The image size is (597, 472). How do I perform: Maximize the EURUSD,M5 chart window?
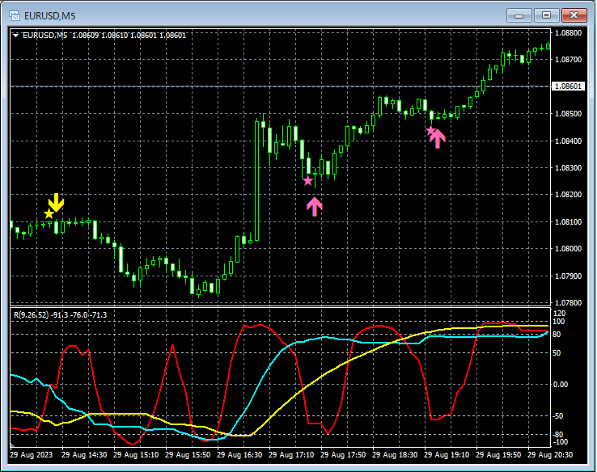[546, 15]
